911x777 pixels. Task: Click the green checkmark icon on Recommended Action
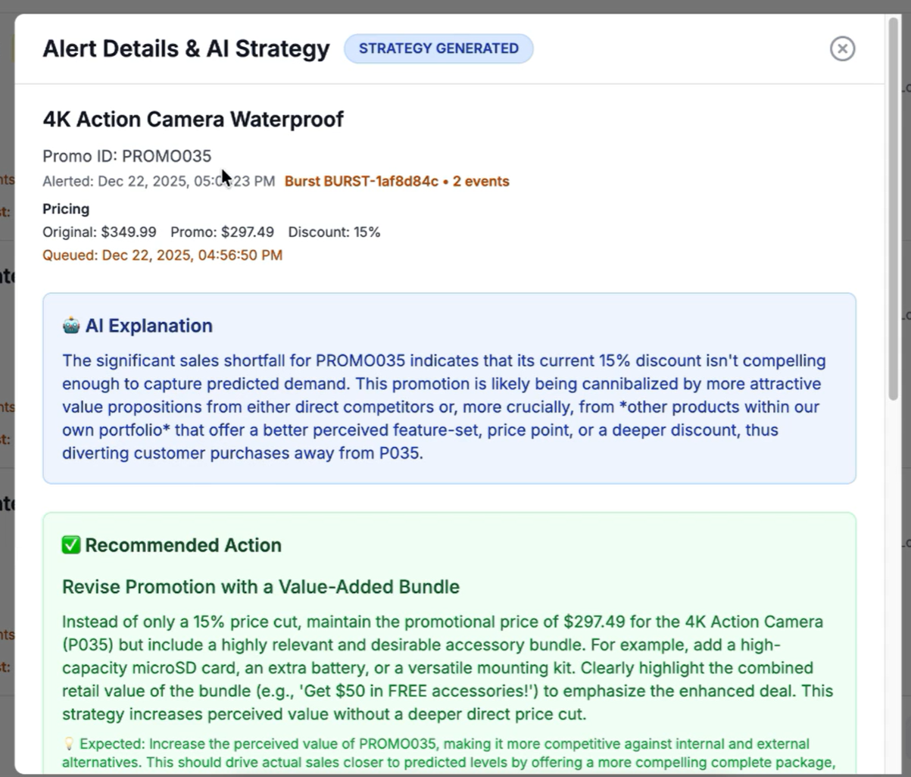click(x=70, y=544)
